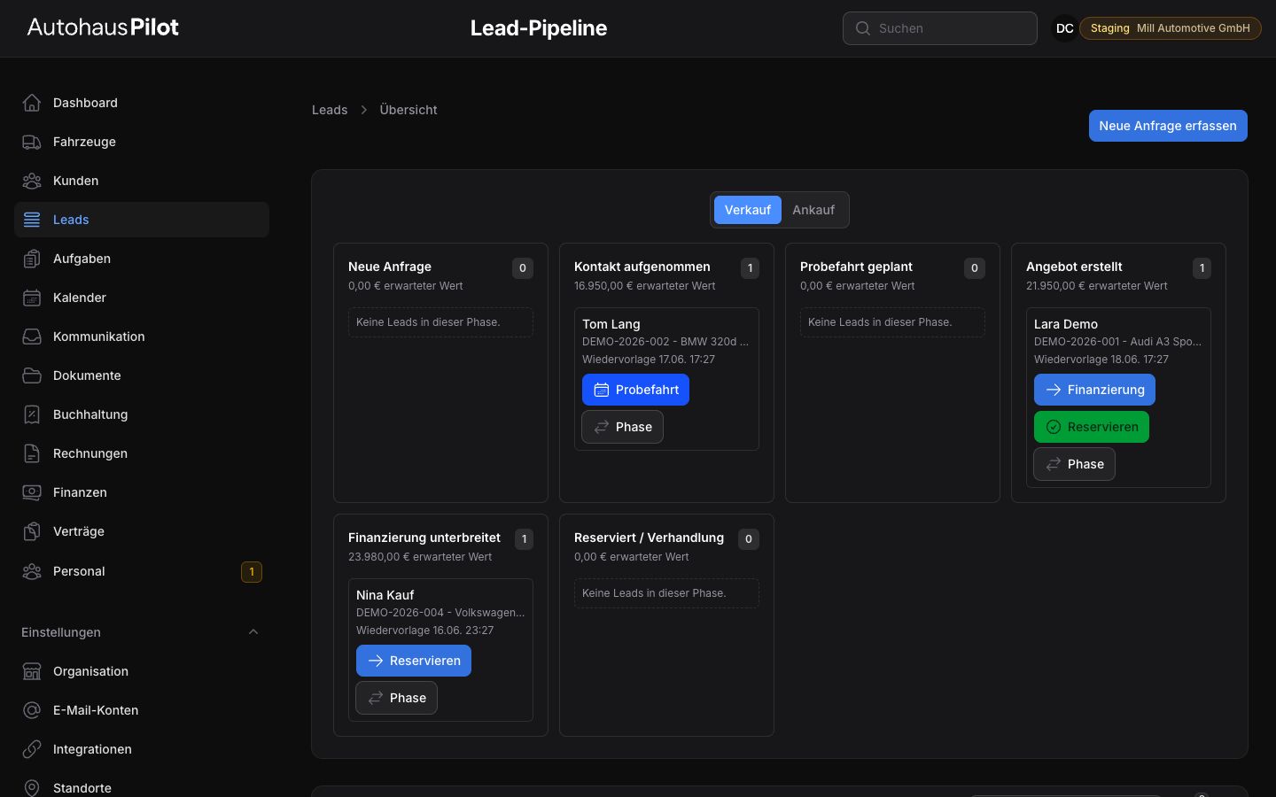Open Aufgaben in the sidebar
This screenshot has width=1276, height=797.
(x=142, y=259)
